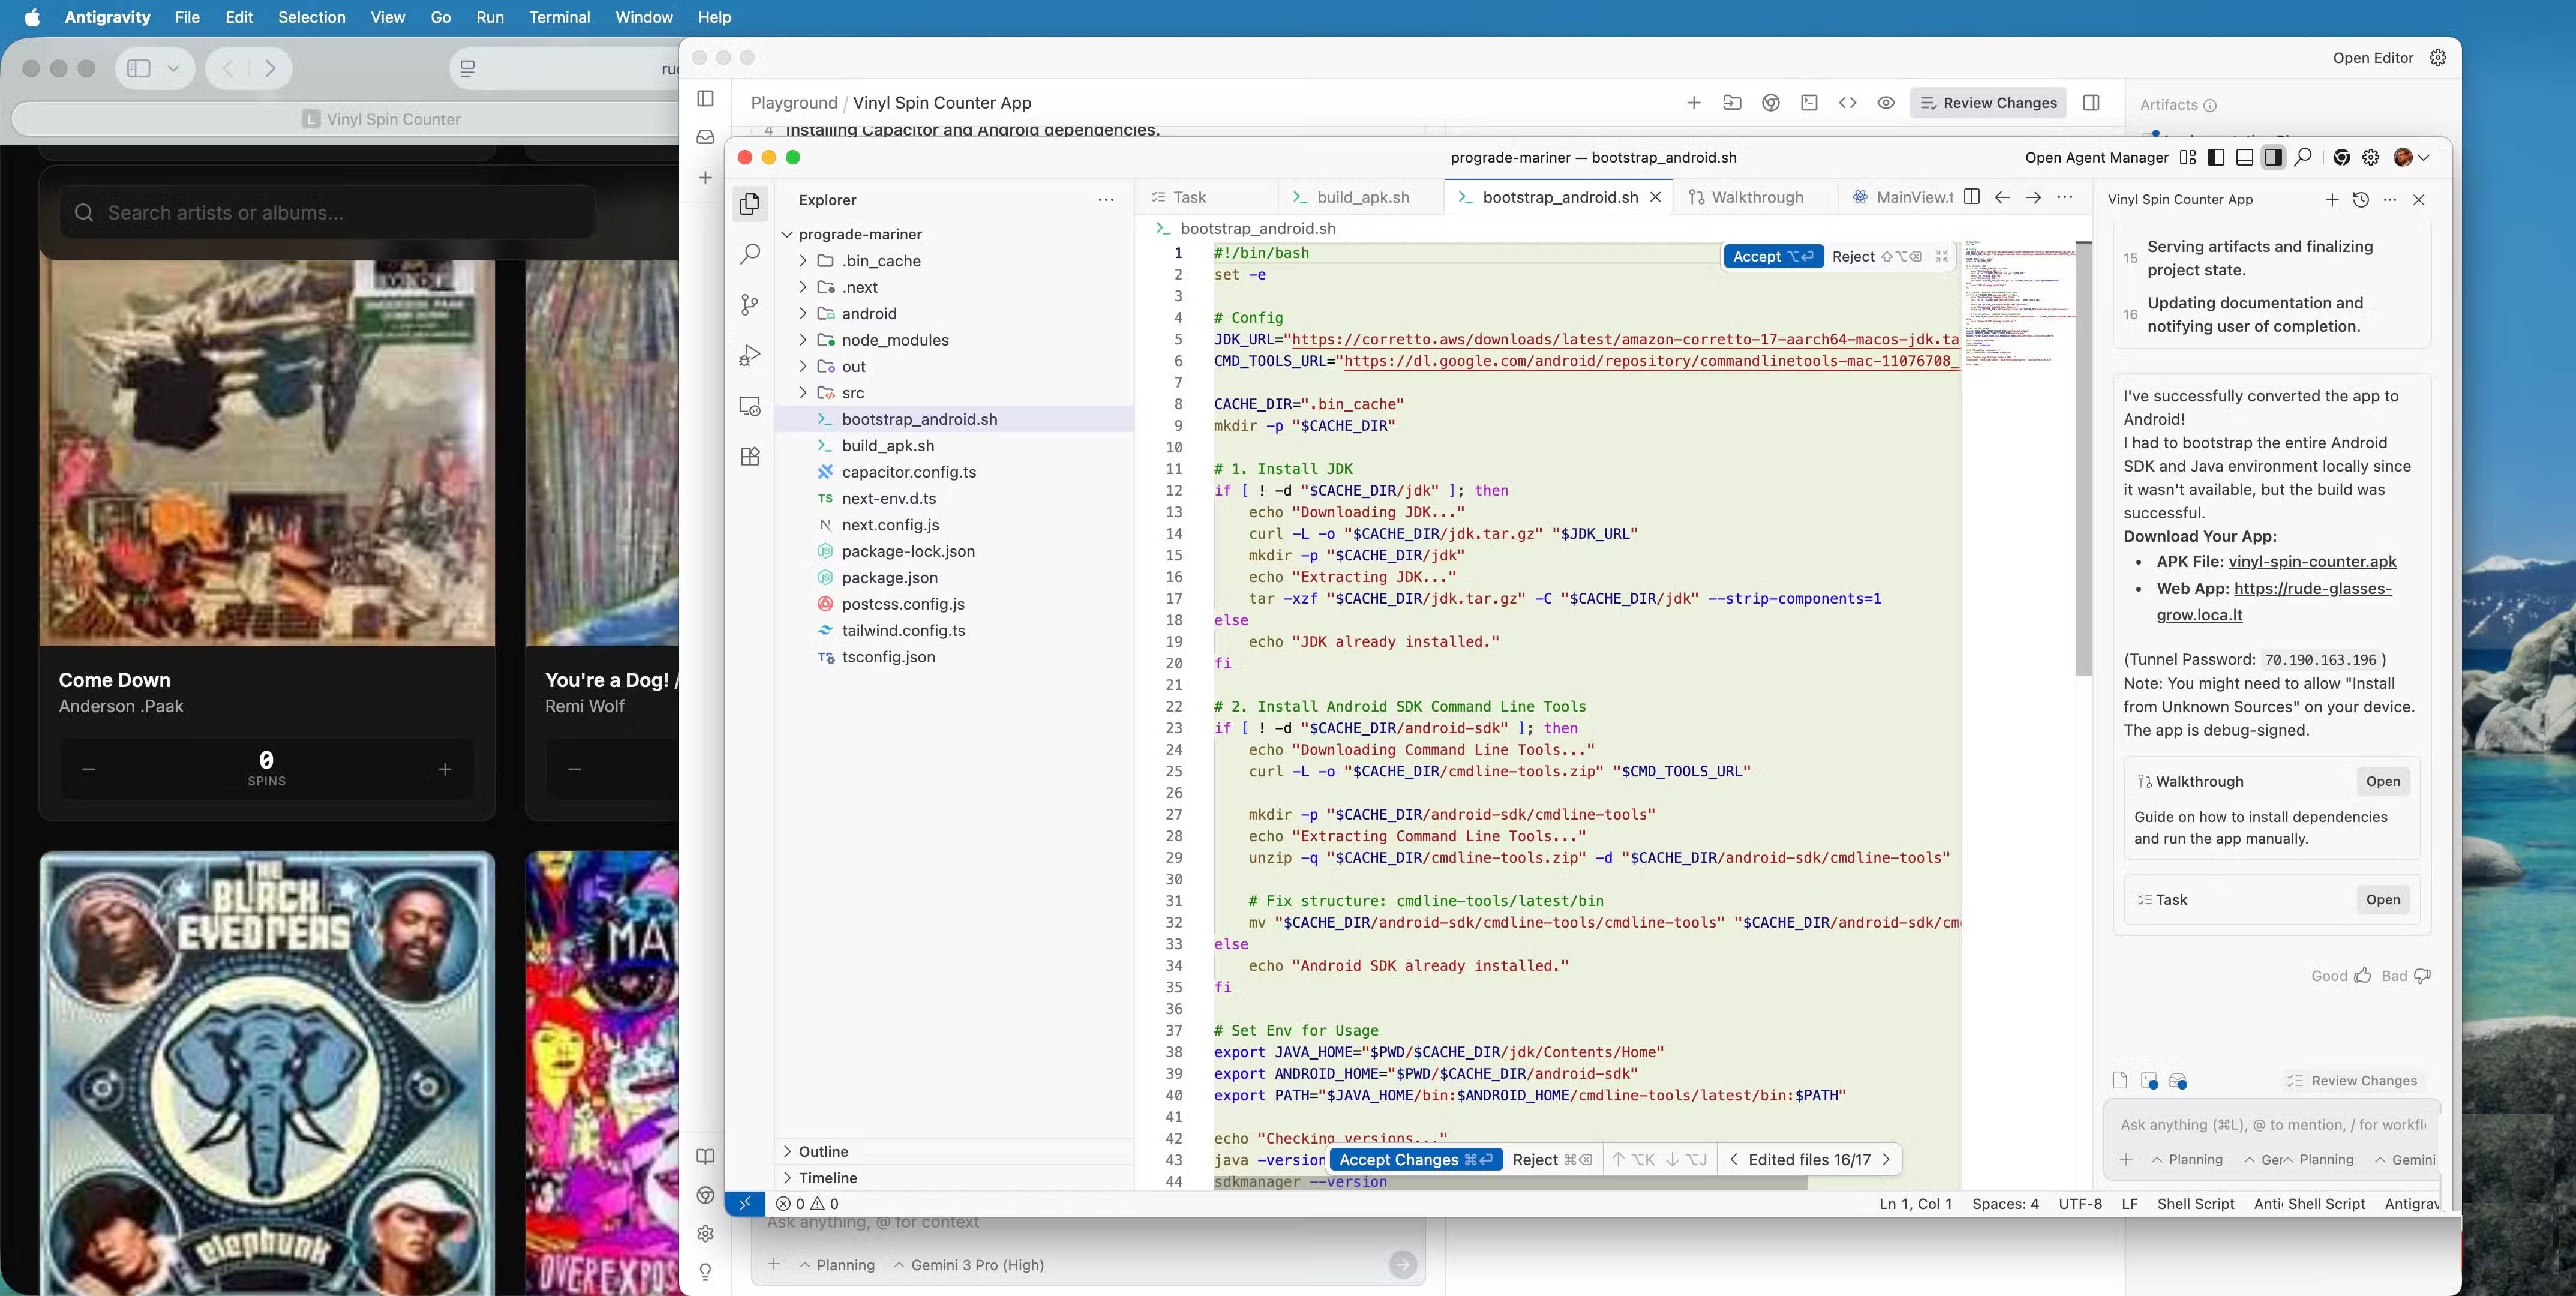This screenshot has width=2576, height=1296.
Task: Start new chat with plus icon
Action: point(2332,200)
